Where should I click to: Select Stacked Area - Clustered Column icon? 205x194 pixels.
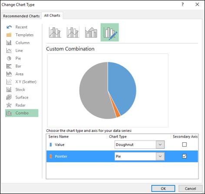[x=91, y=33]
